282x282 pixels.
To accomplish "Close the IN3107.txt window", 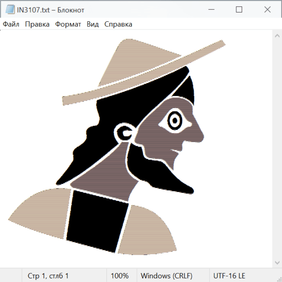I will [x=267, y=10].
